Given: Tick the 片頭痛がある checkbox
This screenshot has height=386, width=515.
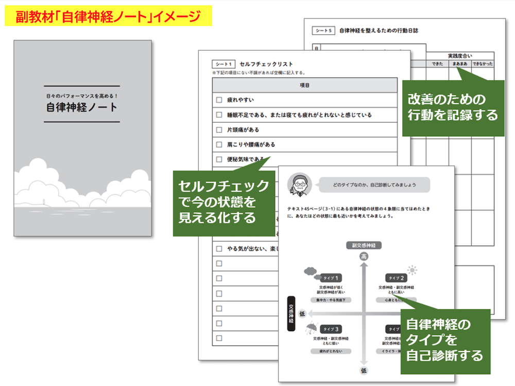Looking at the screenshot, I should 219,130.
